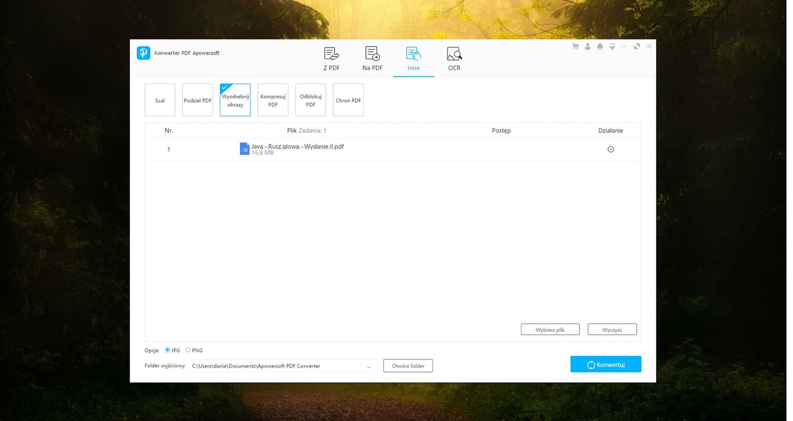This screenshot has height=421, width=793.
Task: Select the Wyodrębnij obrazy tool
Action: tap(235, 100)
